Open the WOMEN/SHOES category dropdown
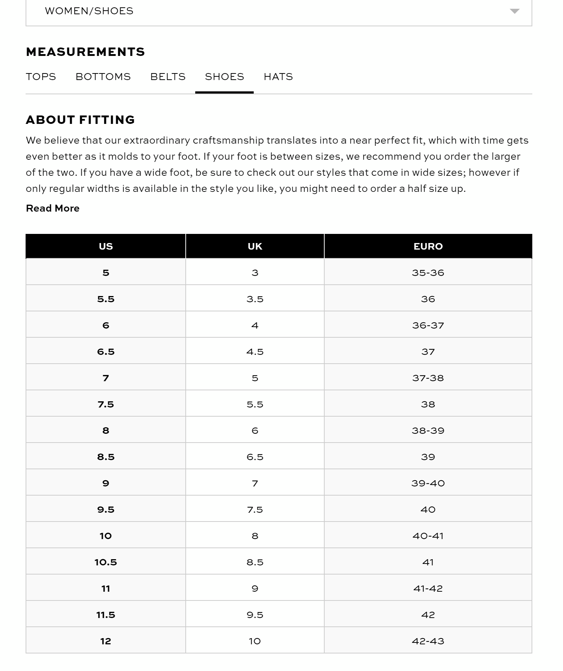The image size is (563, 671). pyautogui.click(x=278, y=11)
